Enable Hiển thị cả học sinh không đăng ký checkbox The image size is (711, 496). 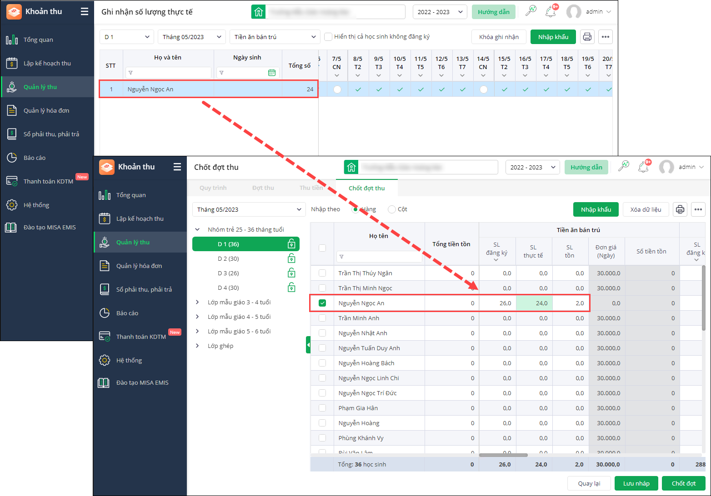tap(328, 37)
